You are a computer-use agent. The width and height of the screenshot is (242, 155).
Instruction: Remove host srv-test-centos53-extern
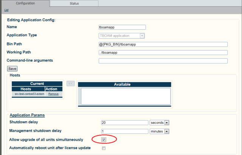[53, 94]
